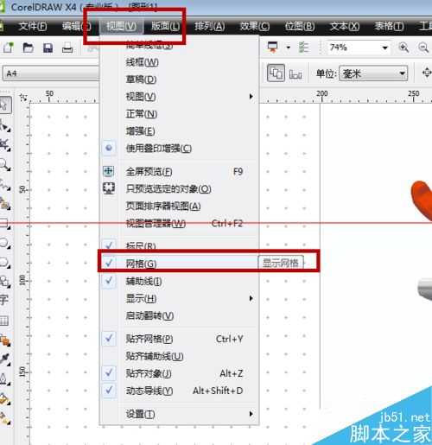Image resolution: width=432 pixels, height=445 pixels.
Task: Click the Save floppy disk icon
Action: (x=48, y=48)
